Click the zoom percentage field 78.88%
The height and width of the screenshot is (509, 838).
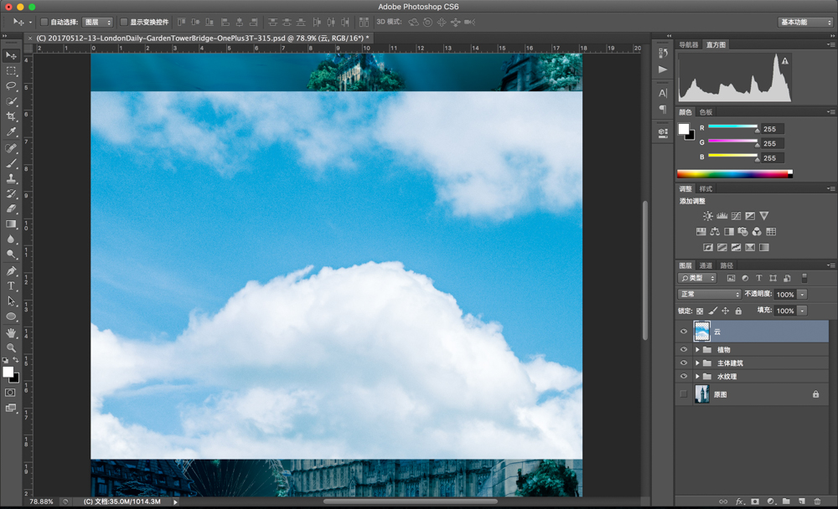41,501
